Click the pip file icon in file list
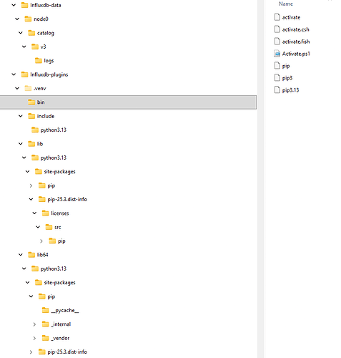341x358 pixels. click(277, 66)
